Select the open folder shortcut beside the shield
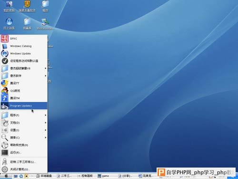238x179 pixels. (x=45, y=6)
